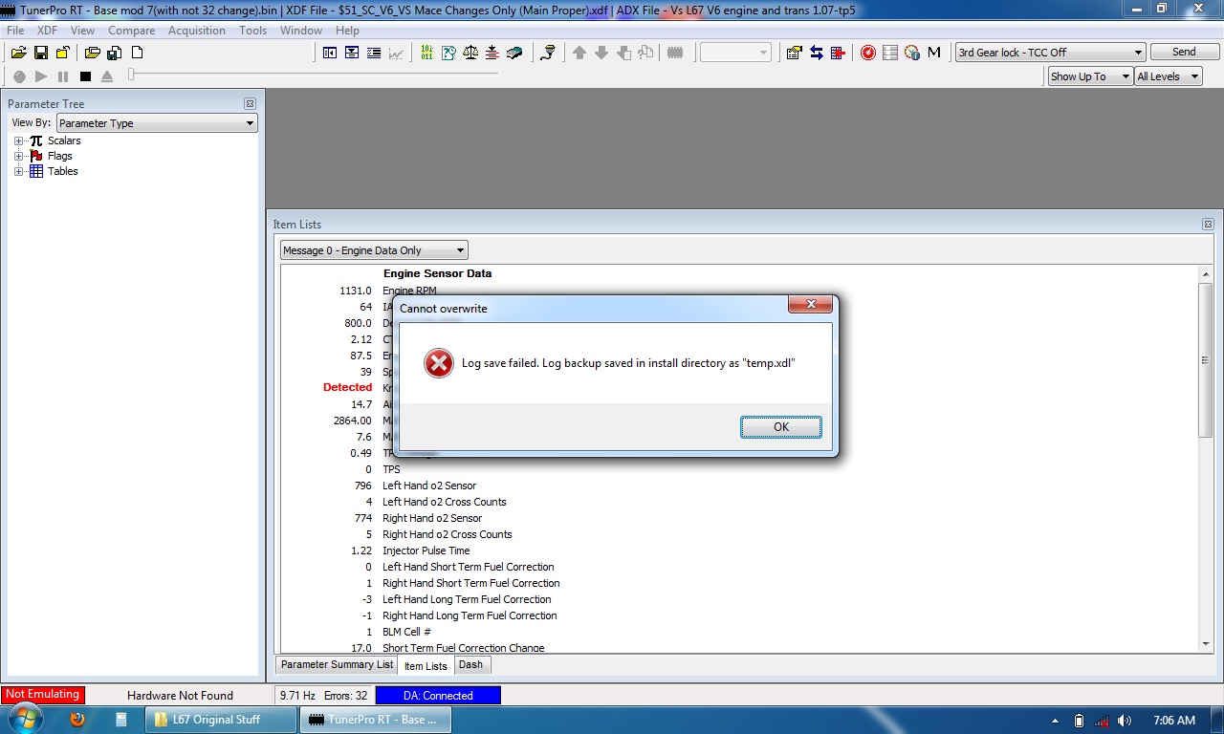Click the grey list view icon
This screenshot has width=1224, height=734.
[x=890, y=53]
